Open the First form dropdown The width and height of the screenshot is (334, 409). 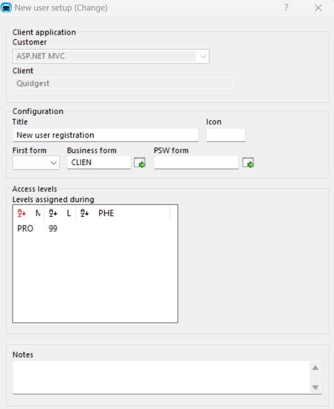coord(36,163)
